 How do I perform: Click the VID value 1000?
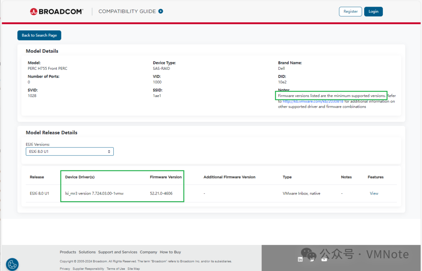[x=157, y=82]
